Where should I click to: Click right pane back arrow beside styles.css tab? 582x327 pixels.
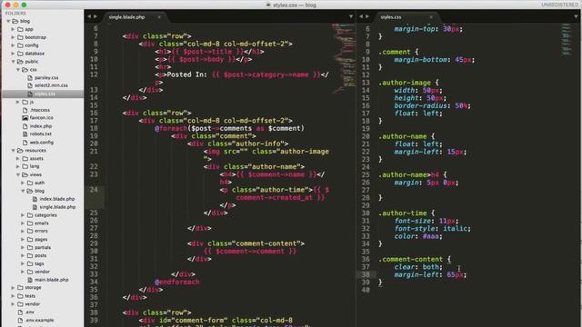361,16
